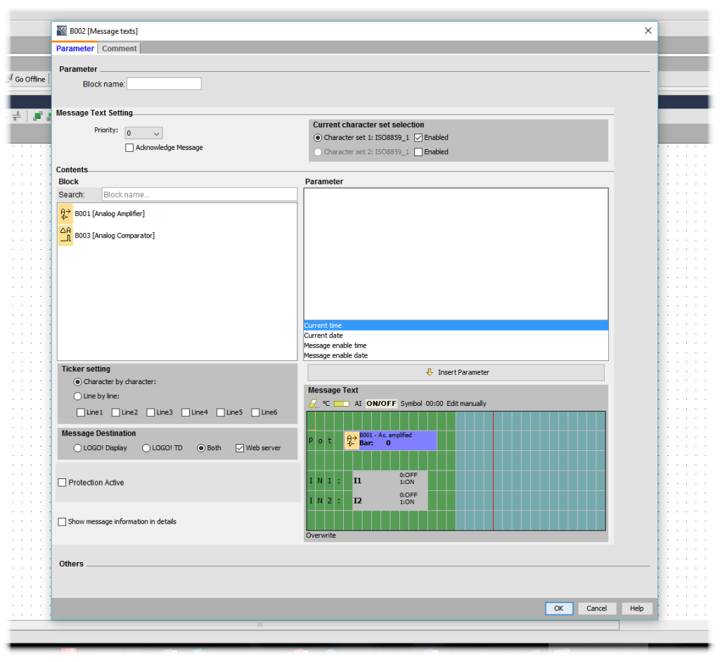Switch to the Comment tab
This screenshot has height=662, width=720.
click(x=120, y=49)
